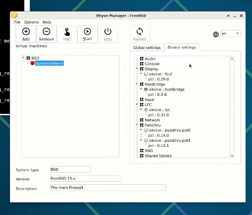Select the Network device category
The width and height of the screenshot is (252, 215).
[152, 120]
